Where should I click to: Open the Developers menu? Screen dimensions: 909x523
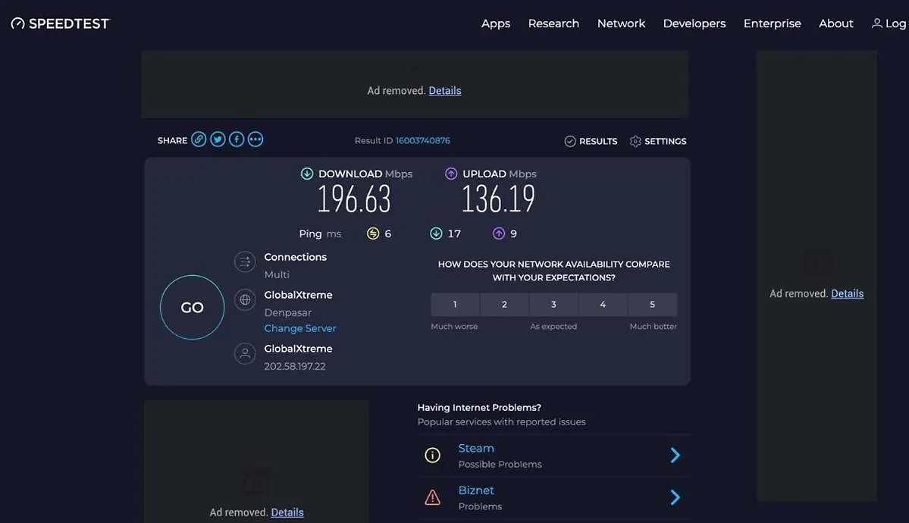point(694,23)
